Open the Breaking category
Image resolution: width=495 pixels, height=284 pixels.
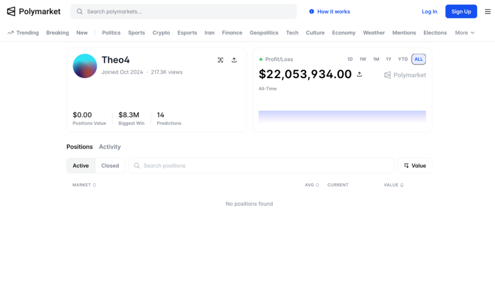pyautogui.click(x=58, y=33)
